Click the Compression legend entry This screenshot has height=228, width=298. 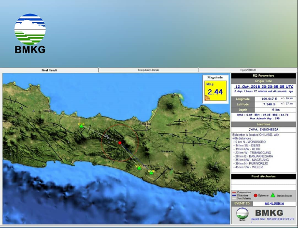click(242, 192)
